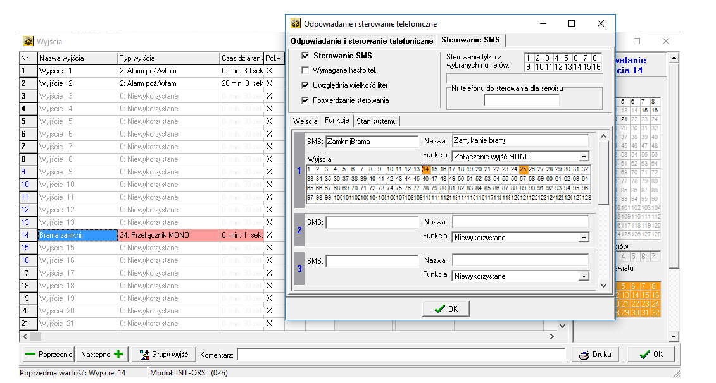Switch to Odpowiadanie i sterowanie telefoniczne tab
716x383 pixels.
pos(362,40)
